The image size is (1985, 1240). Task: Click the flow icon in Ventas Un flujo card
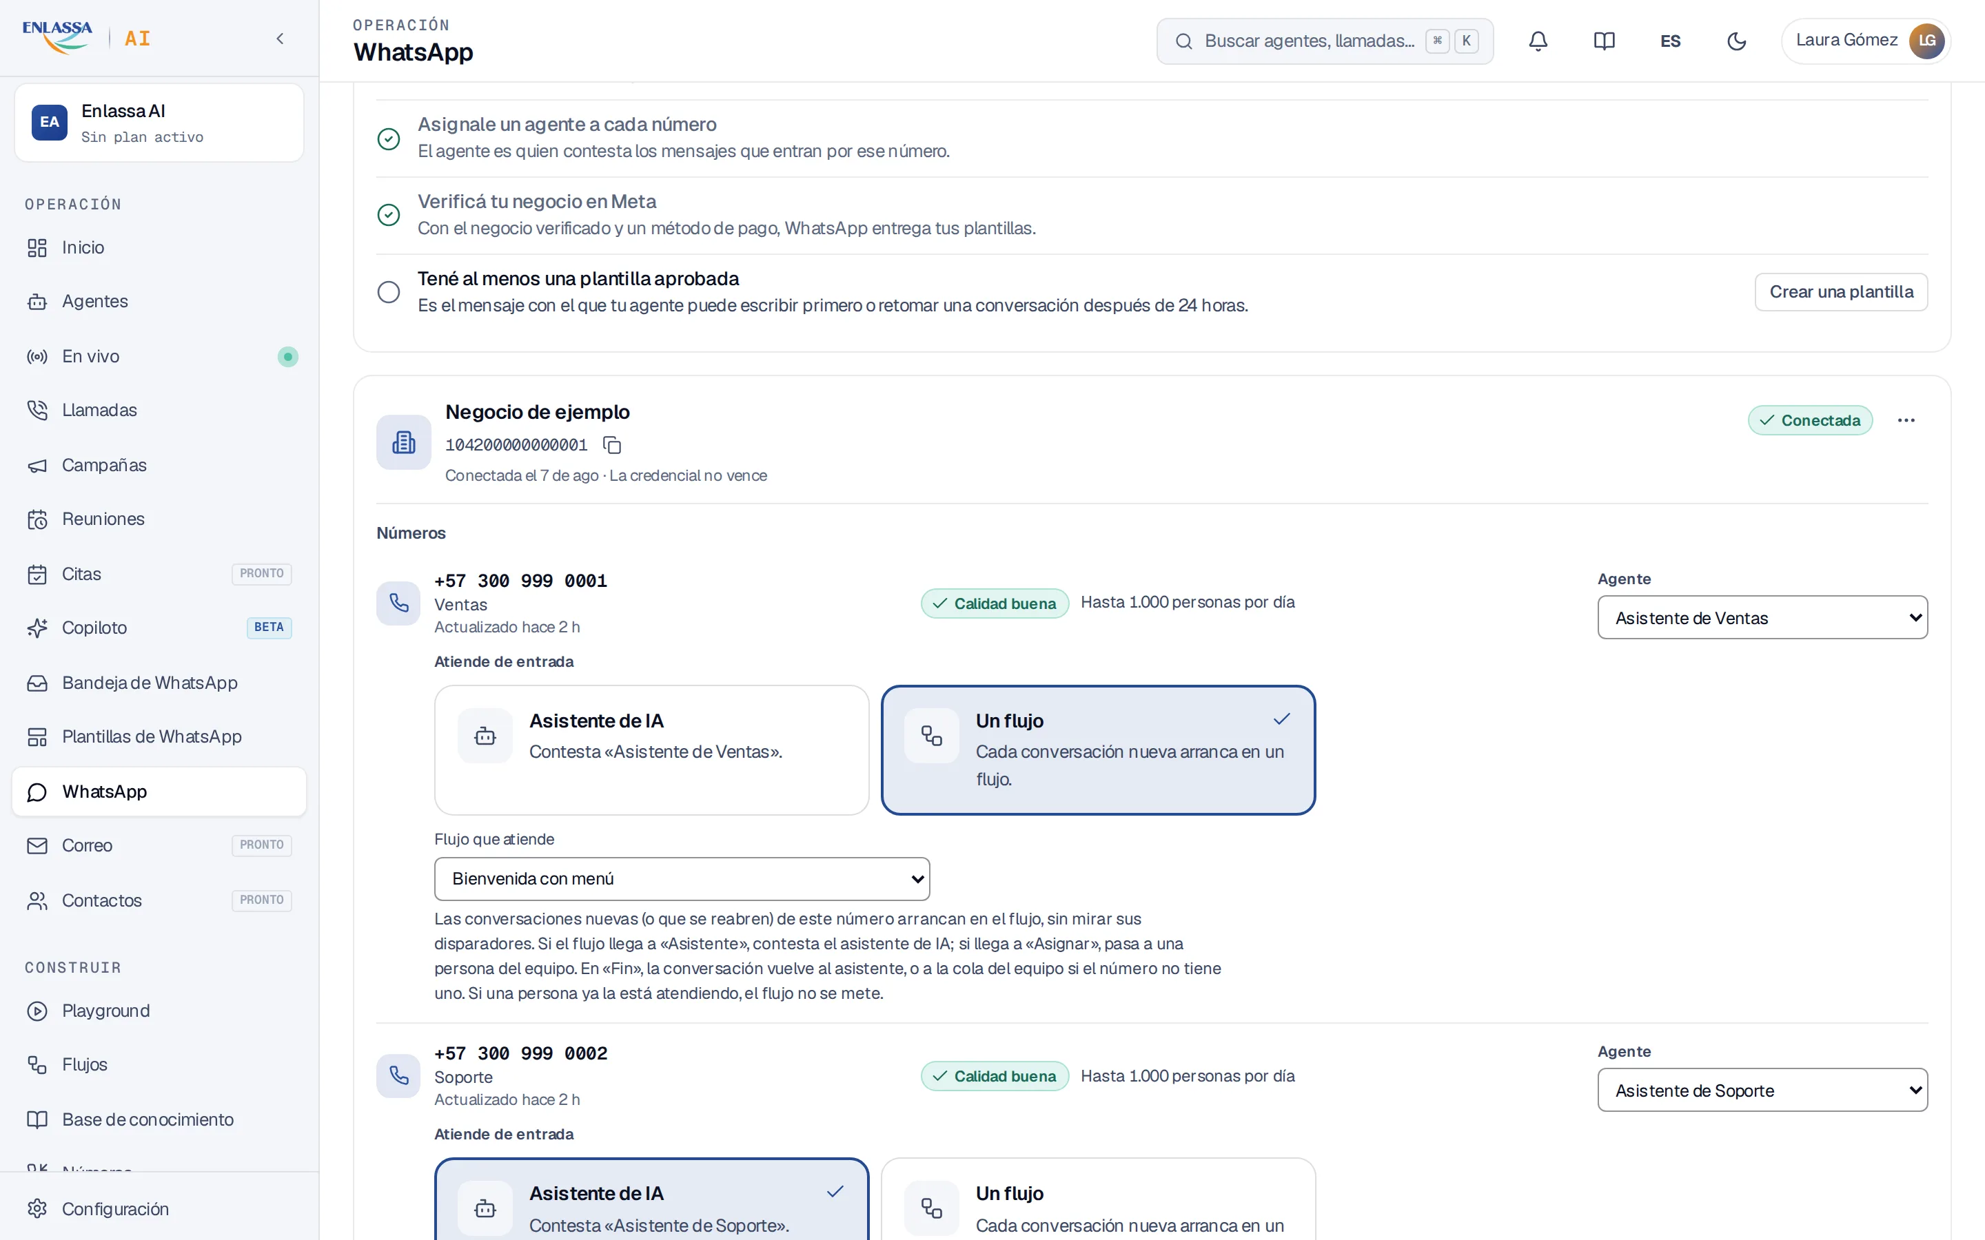pos(931,735)
